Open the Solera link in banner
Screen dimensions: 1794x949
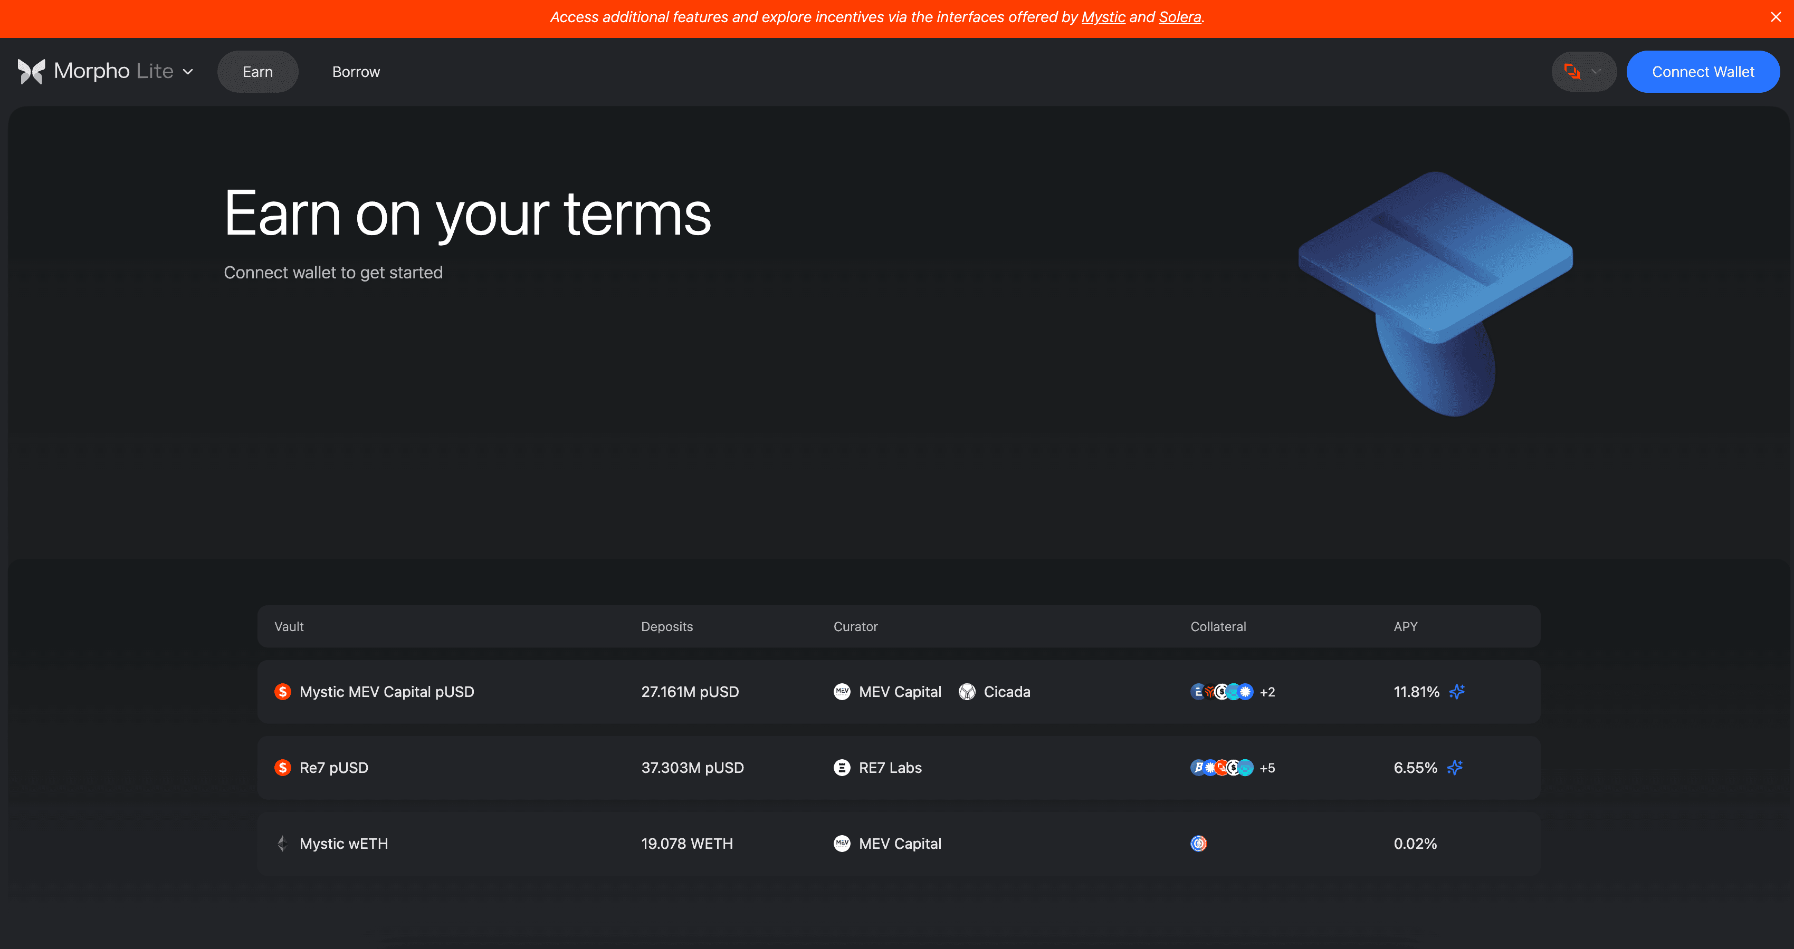[1180, 17]
